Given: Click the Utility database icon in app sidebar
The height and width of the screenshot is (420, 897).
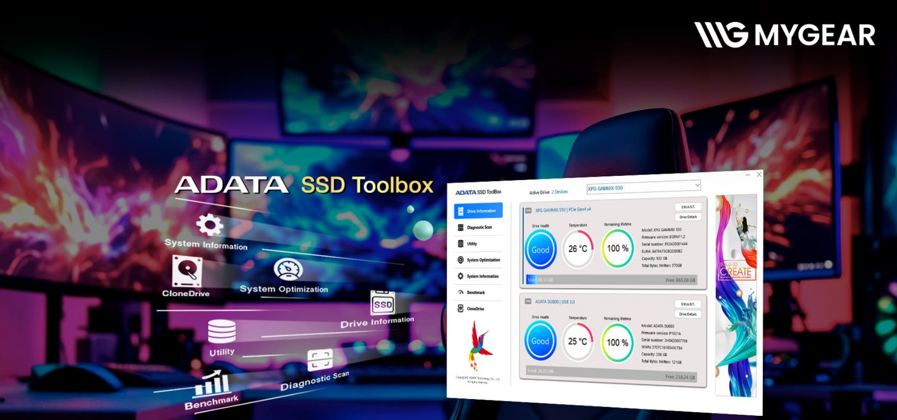Looking at the screenshot, I should (x=461, y=244).
